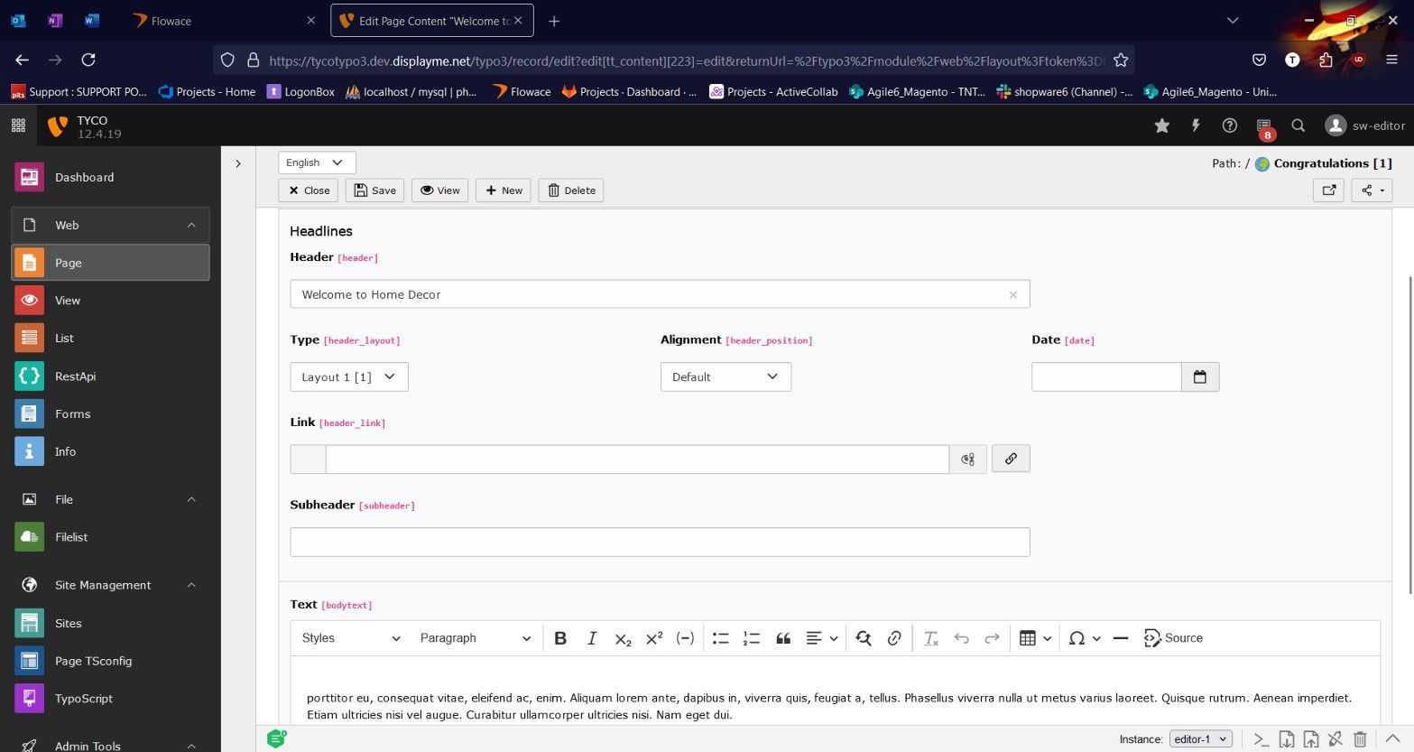Toggle bold formatting in the text editor

click(x=560, y=638)
